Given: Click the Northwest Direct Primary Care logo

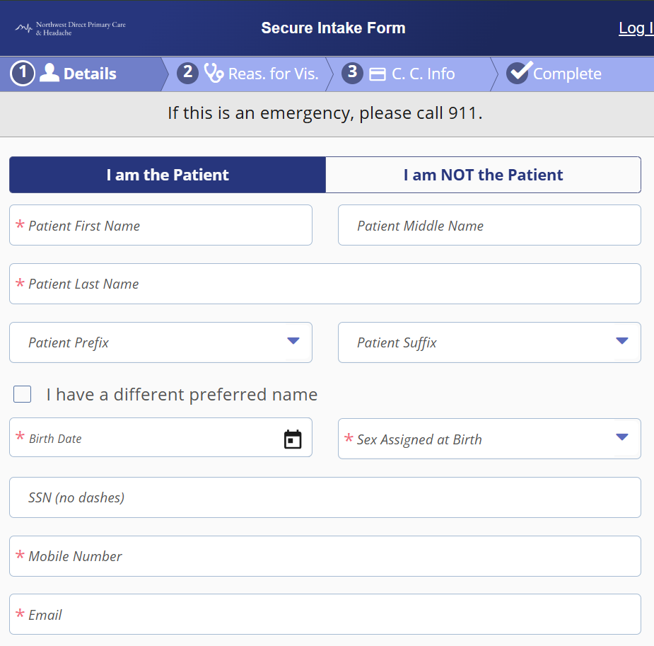Looking at the screenshot, I should [x=71, y=28].
